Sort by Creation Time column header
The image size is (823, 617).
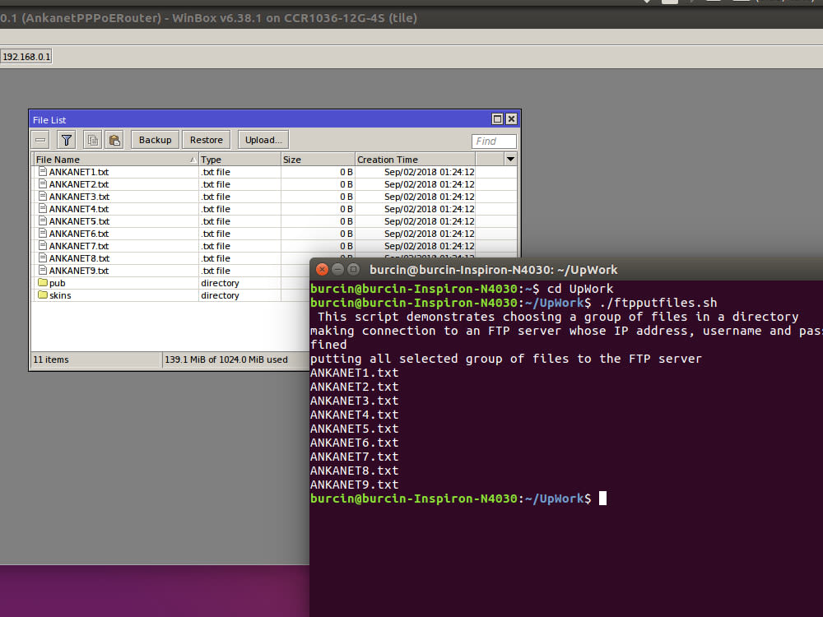[x=415, y=160]
